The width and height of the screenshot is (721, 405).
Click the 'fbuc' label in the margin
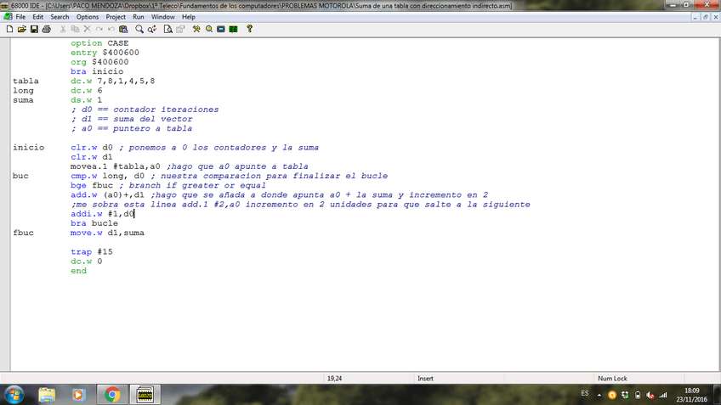23,233
